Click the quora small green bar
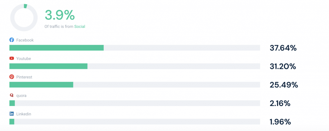This screenshot has width=329, height=131. click(12, 103)
